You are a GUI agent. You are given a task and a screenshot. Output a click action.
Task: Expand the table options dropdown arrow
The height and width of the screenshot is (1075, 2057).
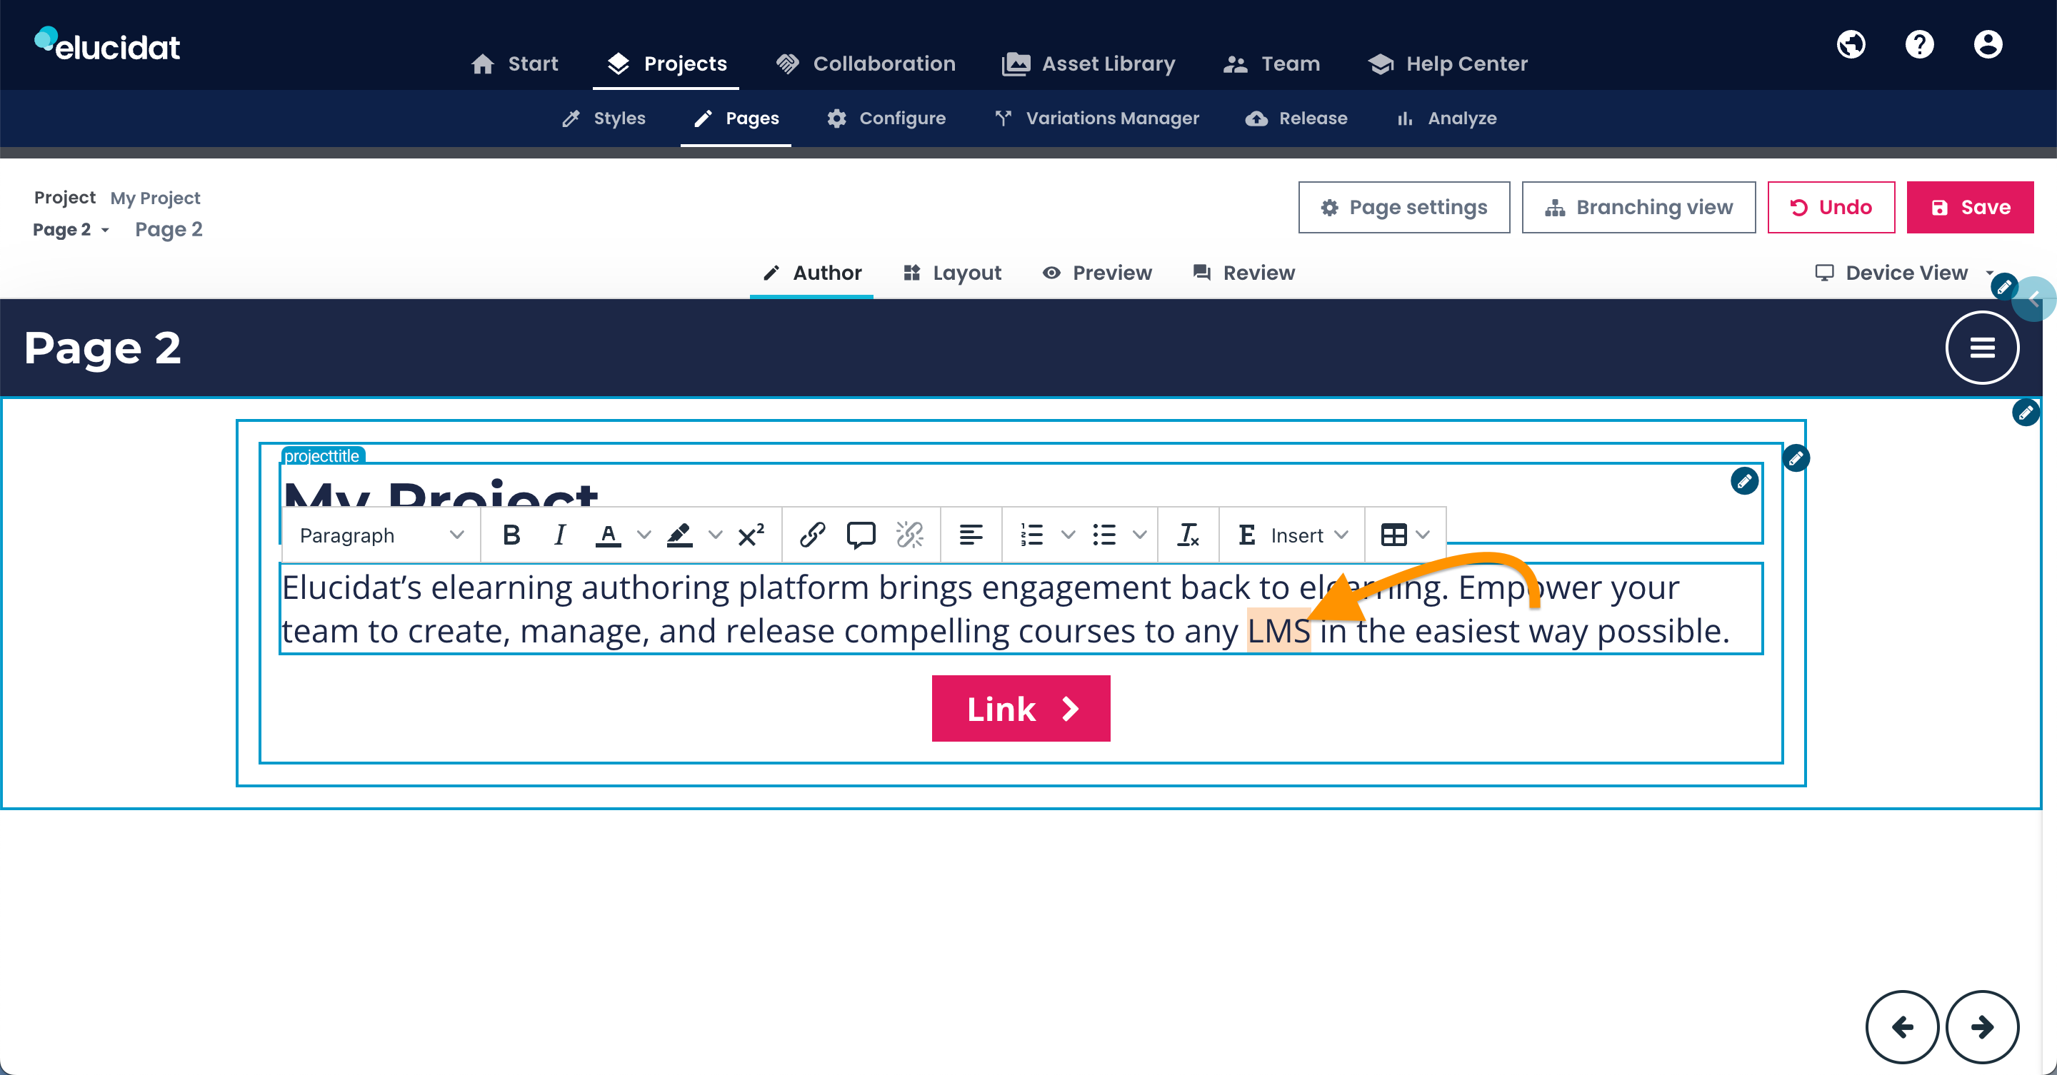click(1423, 535)
